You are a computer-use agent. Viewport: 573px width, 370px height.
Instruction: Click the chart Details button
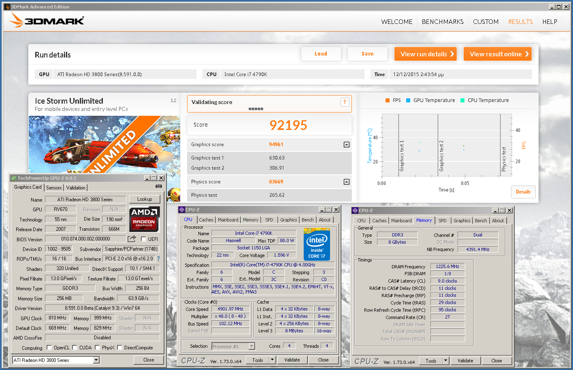click(523, 192)
